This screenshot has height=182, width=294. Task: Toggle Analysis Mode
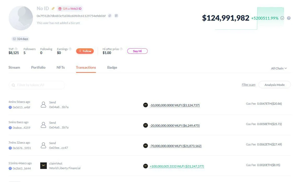point(274,85)
